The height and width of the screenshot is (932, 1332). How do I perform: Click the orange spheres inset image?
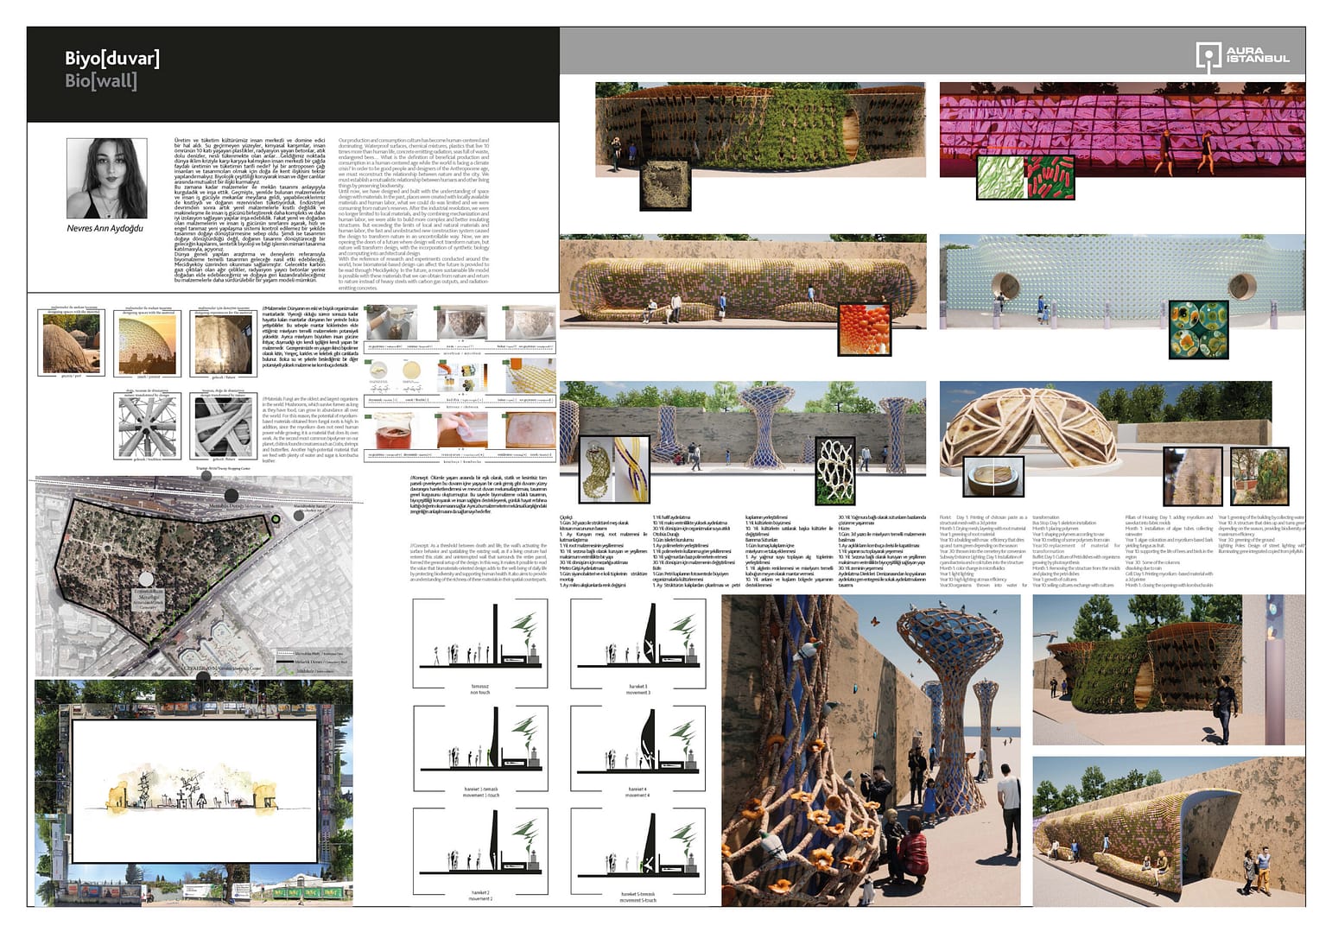pyautogui.click(x=863, y=328)
